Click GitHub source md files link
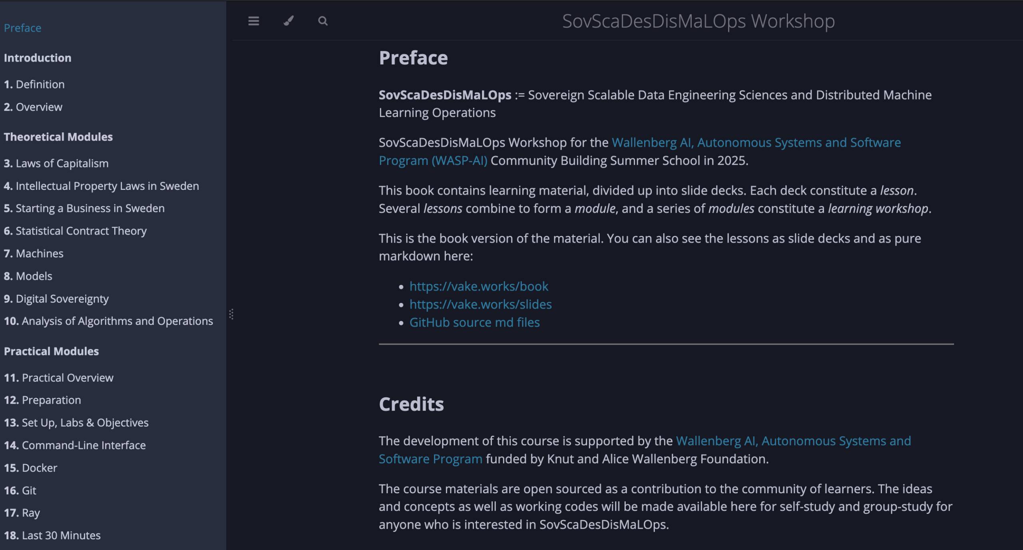The image size is (1023, 550). (474, 322)
